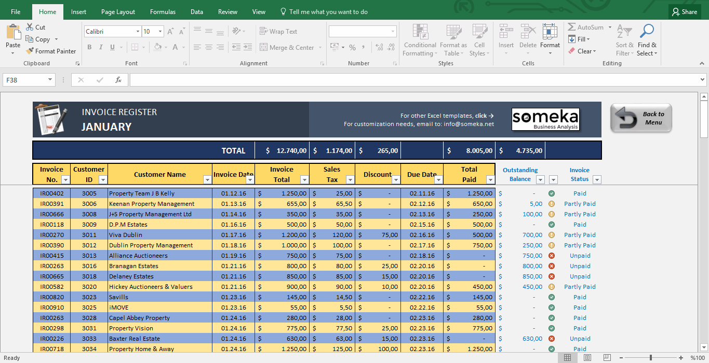Open the Review tab
Viewport: 709px width, 363px height.
[227, 11]
